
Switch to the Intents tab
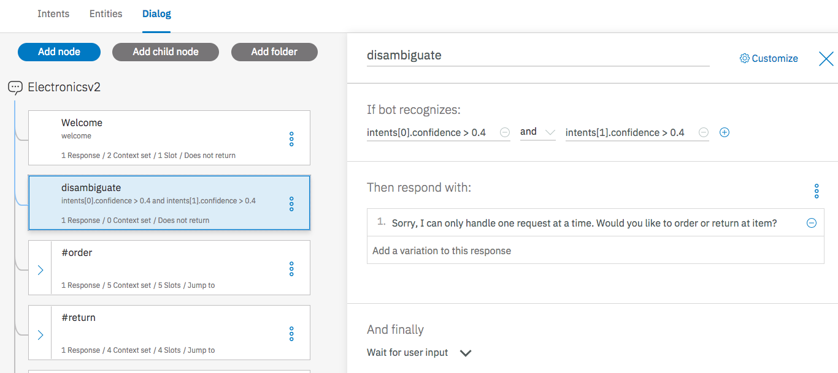point(53,13)
